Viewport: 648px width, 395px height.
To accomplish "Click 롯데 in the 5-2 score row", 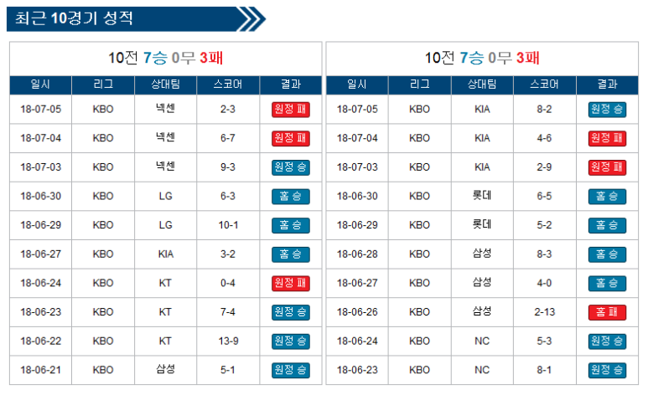I will (x=482, y=224).
